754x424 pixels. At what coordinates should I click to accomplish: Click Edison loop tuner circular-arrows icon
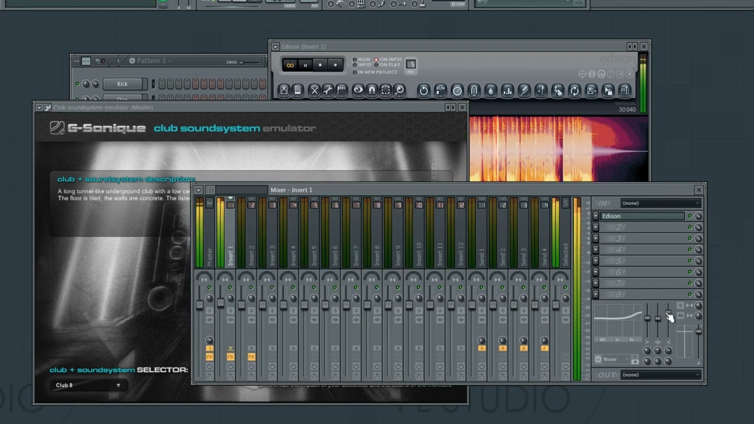(574, 91)
